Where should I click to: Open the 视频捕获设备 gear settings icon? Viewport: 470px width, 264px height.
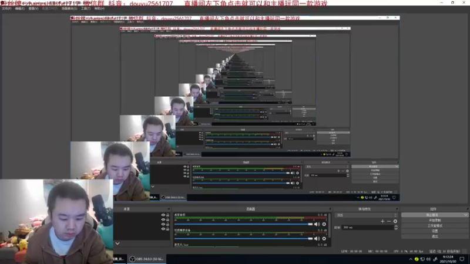pos(324,238)
